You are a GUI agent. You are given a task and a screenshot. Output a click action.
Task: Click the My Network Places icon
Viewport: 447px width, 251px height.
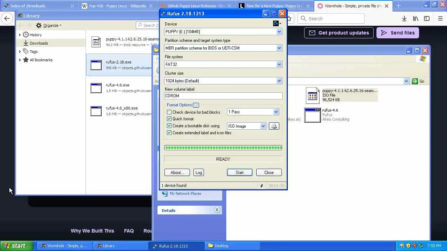[165, 193]
